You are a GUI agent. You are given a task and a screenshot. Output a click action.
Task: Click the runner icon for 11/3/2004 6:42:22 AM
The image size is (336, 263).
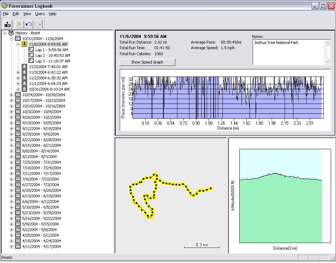25,72
